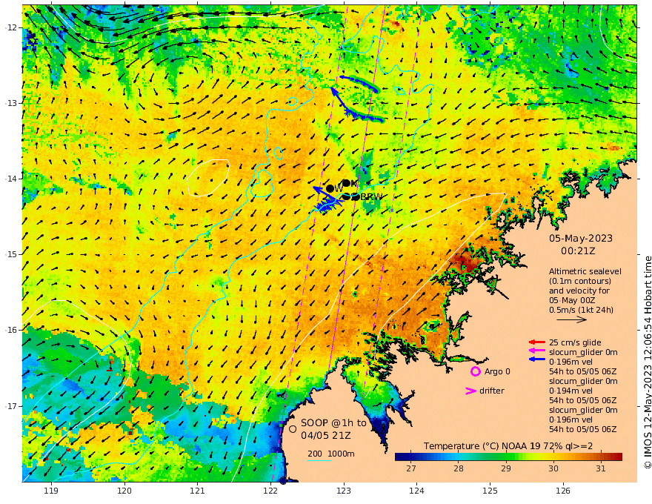Click the magenta arrow slocum_glider legend symbol
The width and height of the screenshot is (652, 504).
pyautogui.click(x=537, y=351)
